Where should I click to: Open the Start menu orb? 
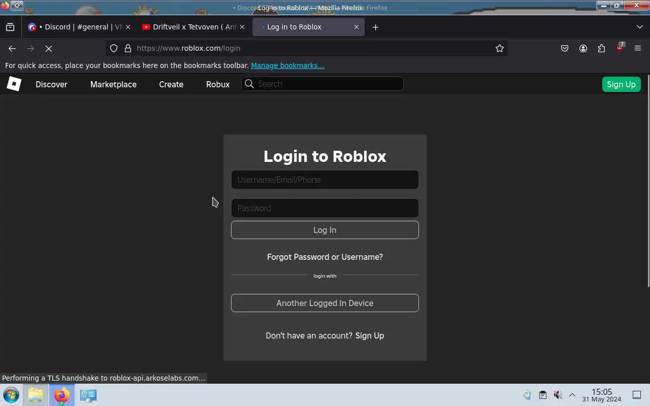[11, 395]
